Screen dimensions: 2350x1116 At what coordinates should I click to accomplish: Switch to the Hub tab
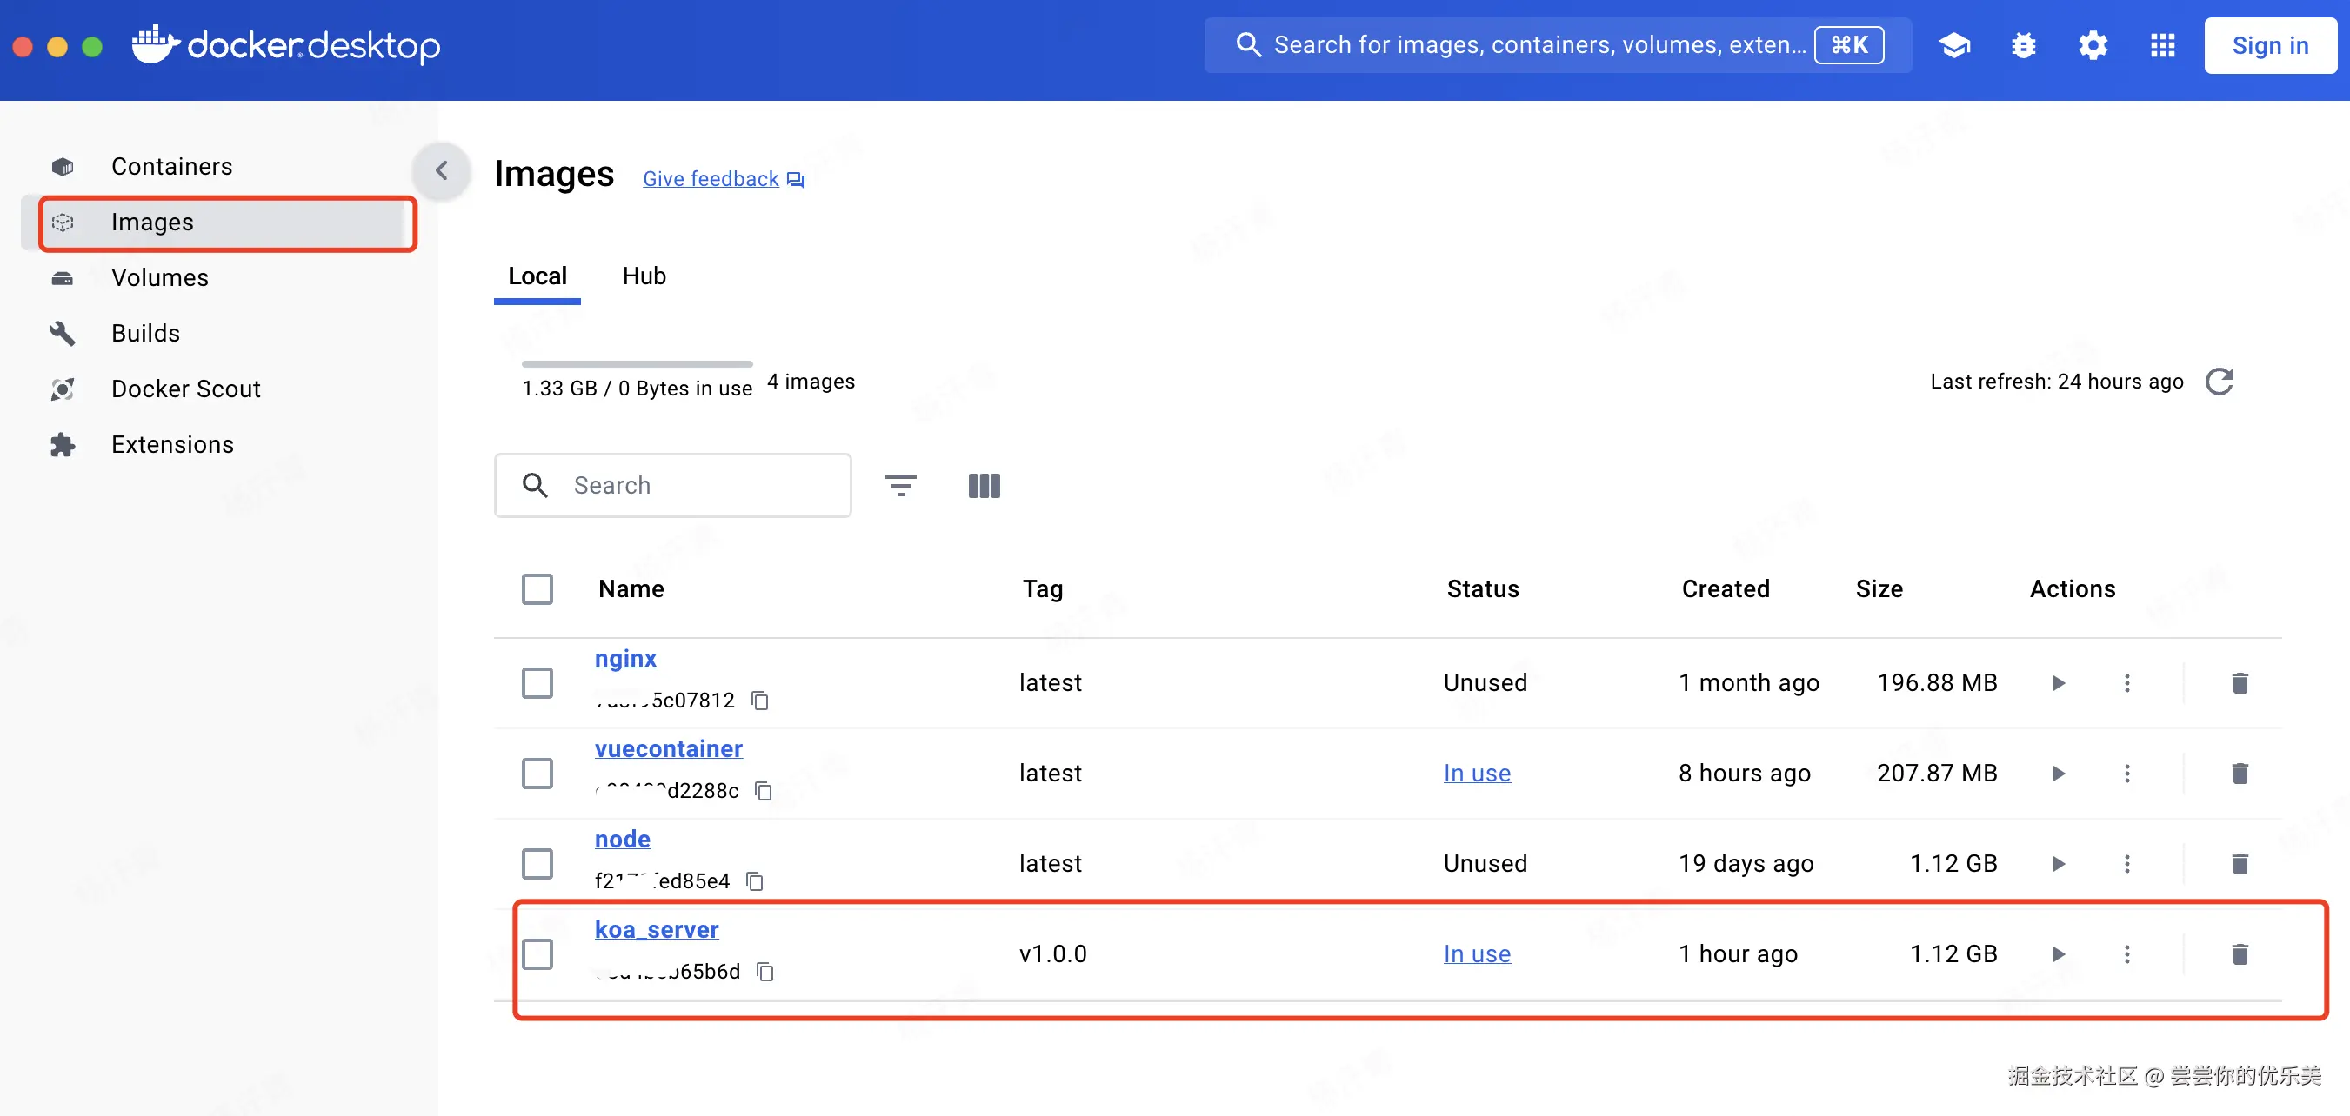tap(644, 276)
